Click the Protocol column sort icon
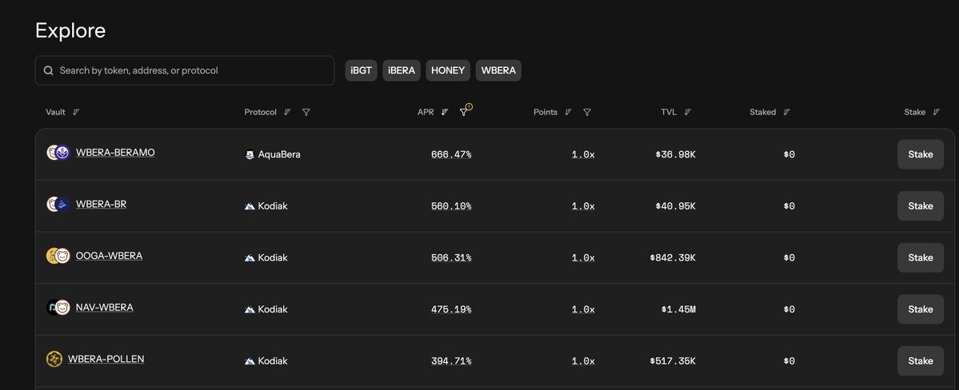The width and height of the screenshot is (959, 390). click(287, 113)
